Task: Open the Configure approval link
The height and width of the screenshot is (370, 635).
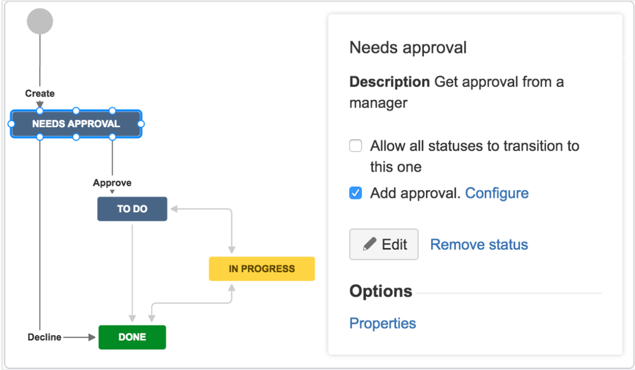Action: (496, 193)
